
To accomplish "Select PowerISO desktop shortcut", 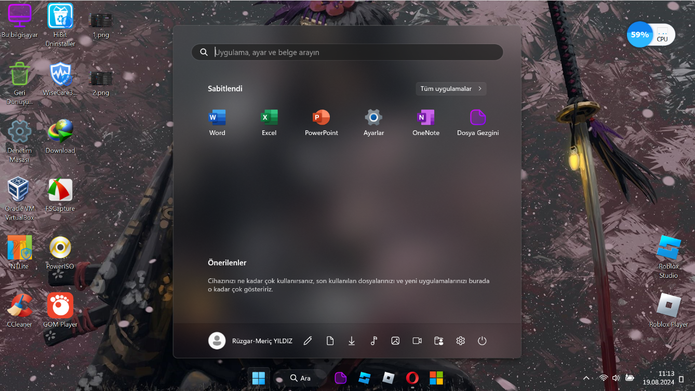I will click(60, 252).
